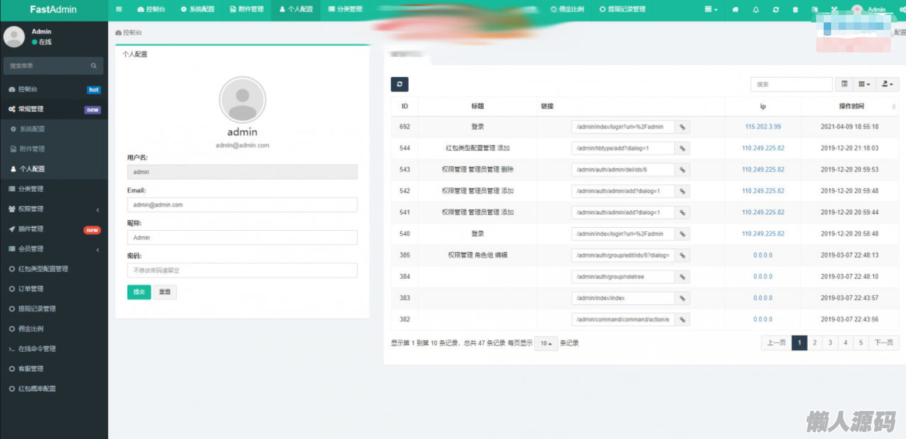Open 在线命令管理 in the sidebar
The width and height of the screenshot is (906, 439).
[x=54, y=349]
